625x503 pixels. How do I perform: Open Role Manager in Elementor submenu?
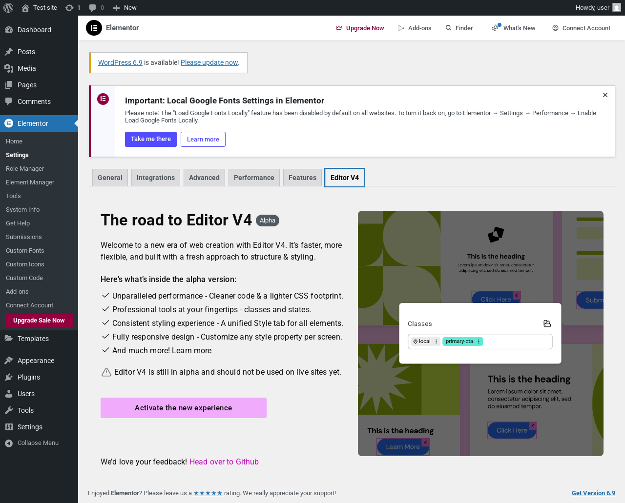point(25,168)
